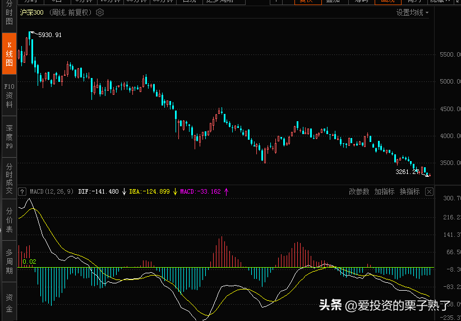The height and width of the screenshot is (321, 461).
Task: Switch to the K线图 sidebar tab
Action: 10,54
